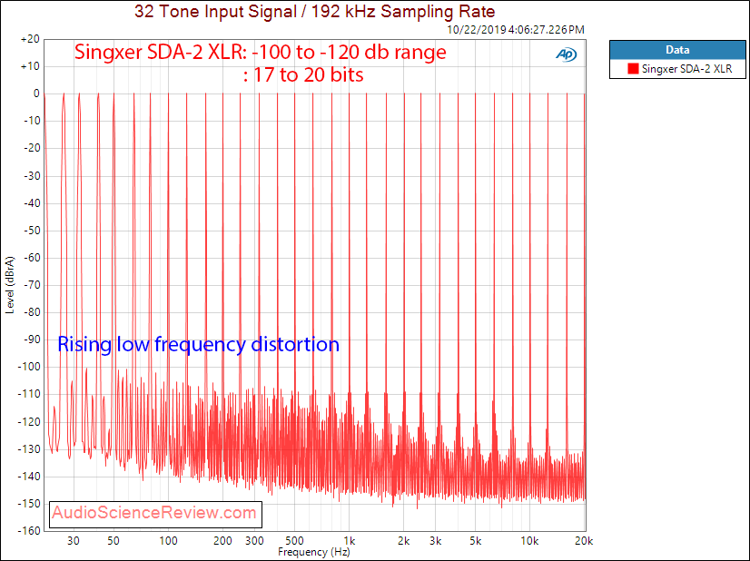Click the "+20" y-axis tick label
This screenshot has width=750, height=561.
(30, 40)
